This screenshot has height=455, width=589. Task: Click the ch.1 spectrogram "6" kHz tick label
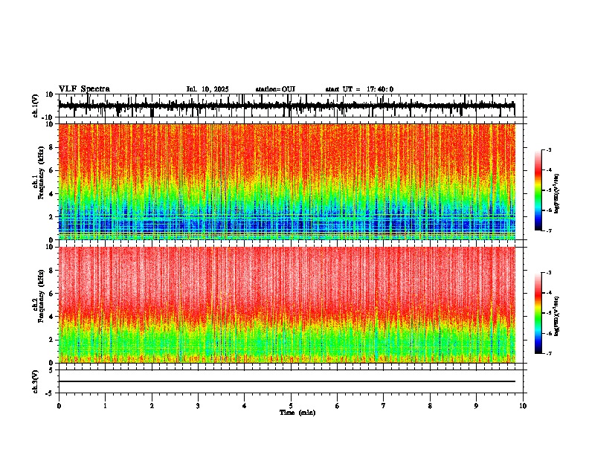[51, 170]
